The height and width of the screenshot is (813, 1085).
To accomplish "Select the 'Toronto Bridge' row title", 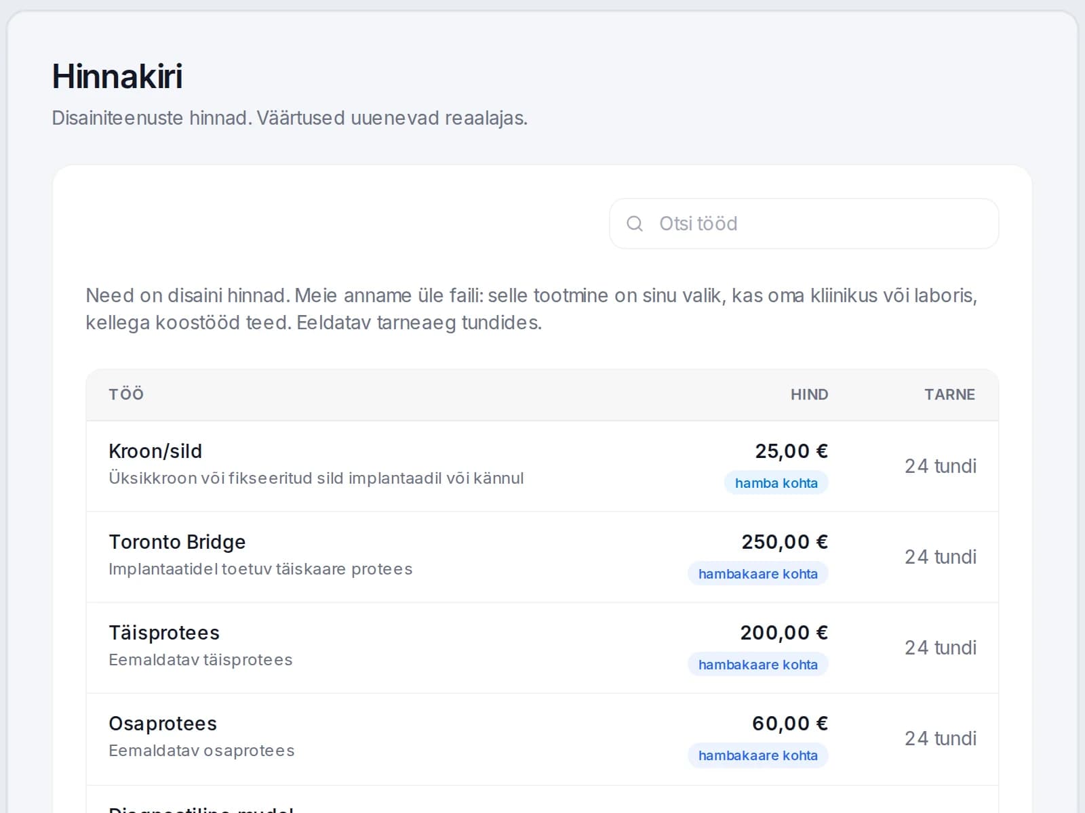I will point(177,542).
